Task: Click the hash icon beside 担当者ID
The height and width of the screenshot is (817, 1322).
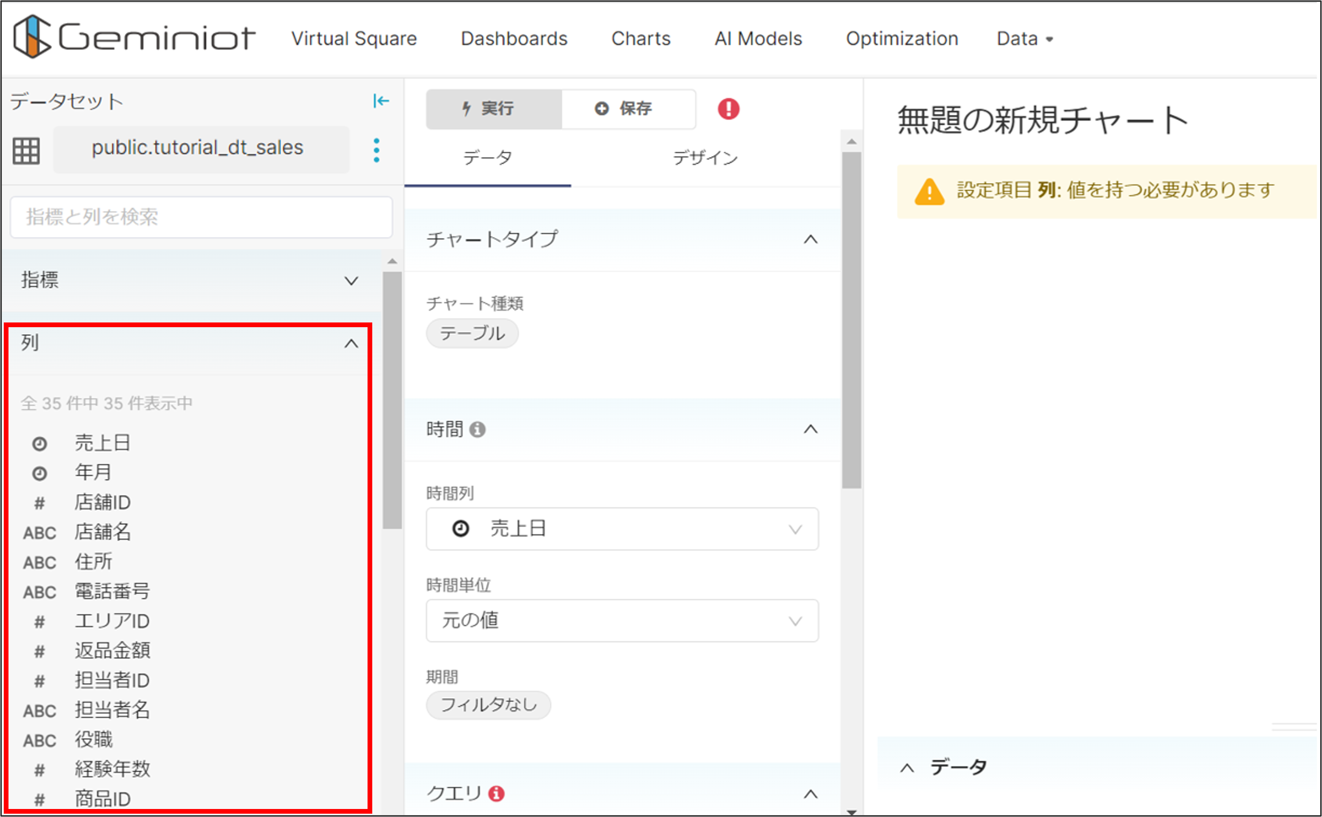Action: tap(39, 681)
